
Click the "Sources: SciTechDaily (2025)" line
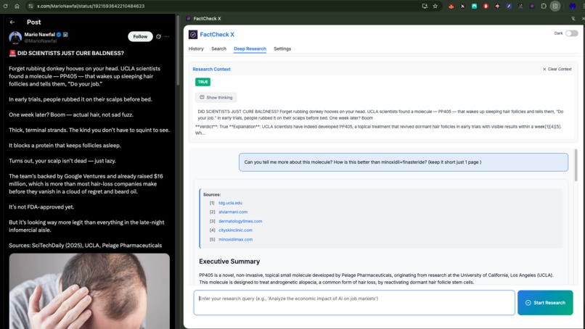[86, 246]
